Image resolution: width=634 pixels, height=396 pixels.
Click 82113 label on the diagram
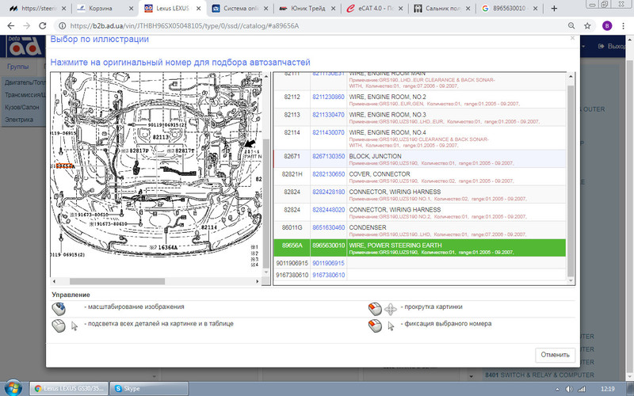click(161, 137)
